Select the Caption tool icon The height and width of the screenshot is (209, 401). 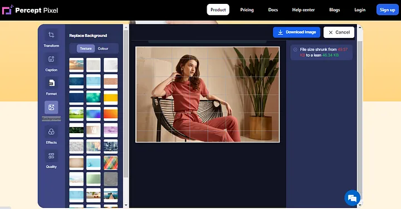pyautogui.click(x=51, y=59)
